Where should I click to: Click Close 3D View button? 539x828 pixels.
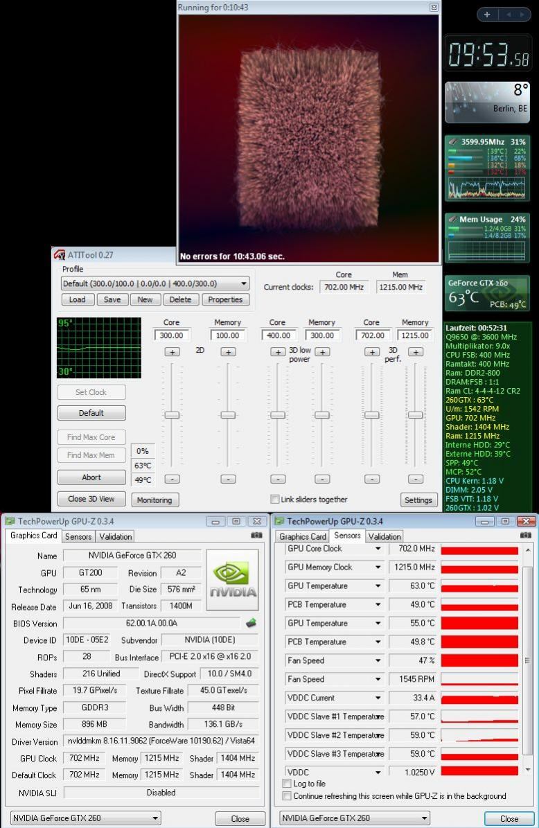tap(91, 499)
